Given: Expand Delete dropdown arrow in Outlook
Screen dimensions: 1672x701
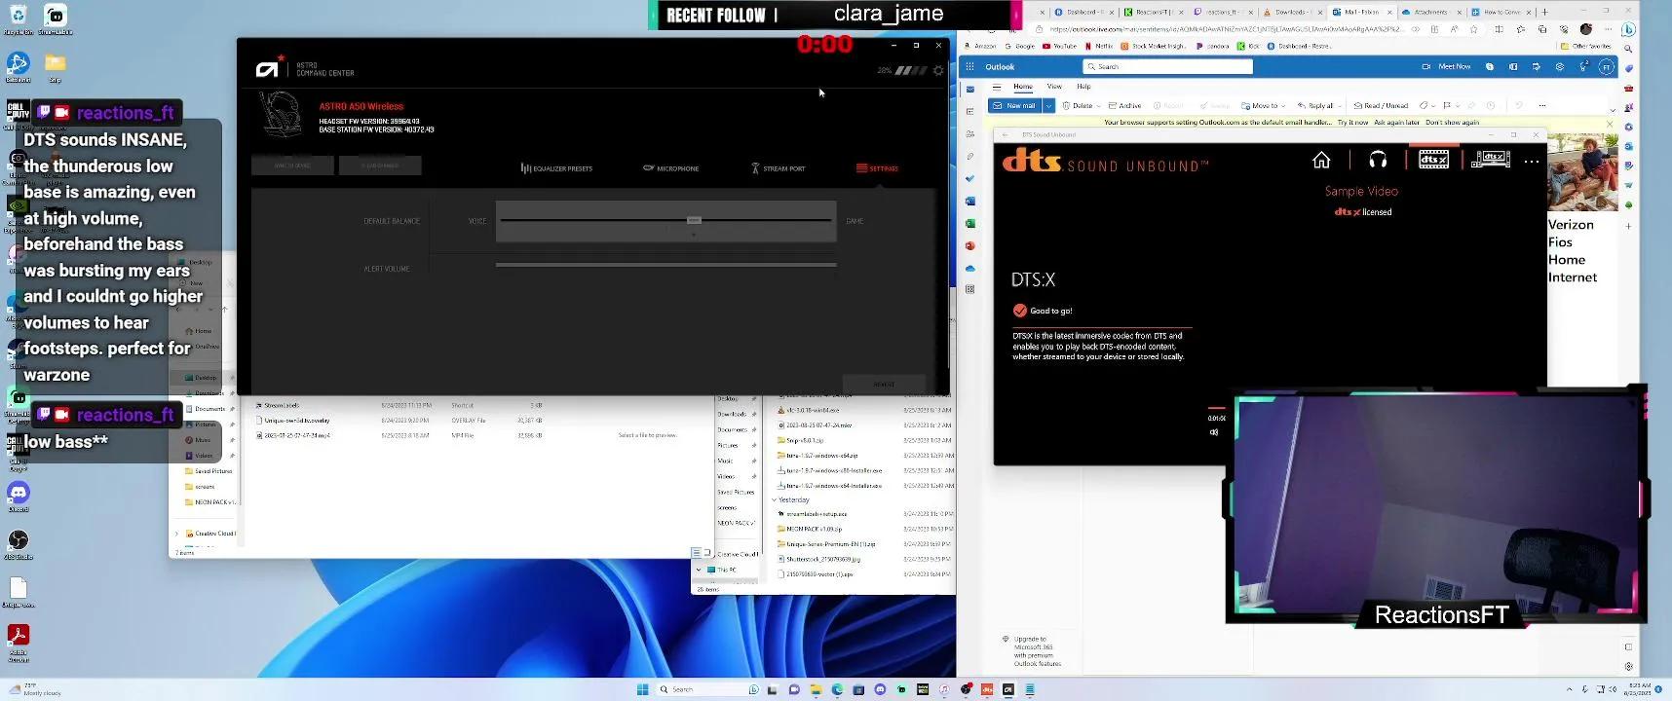Looking at the screenshot, I should tap(1098, 105).
